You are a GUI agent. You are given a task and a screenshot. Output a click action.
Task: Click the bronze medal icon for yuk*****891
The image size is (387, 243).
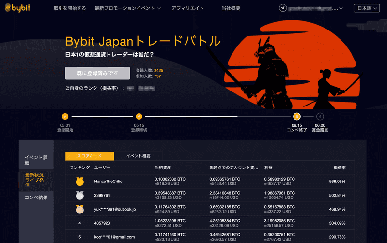pyautogui.click(x=80, y=209)
